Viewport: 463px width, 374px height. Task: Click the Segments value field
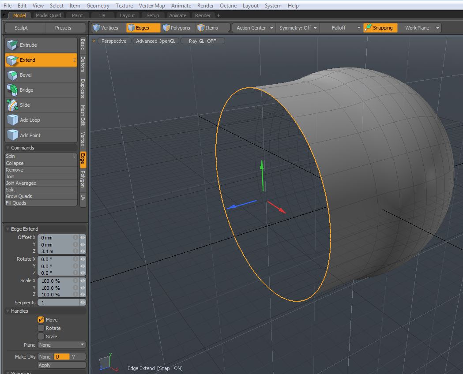coord(58,303)
